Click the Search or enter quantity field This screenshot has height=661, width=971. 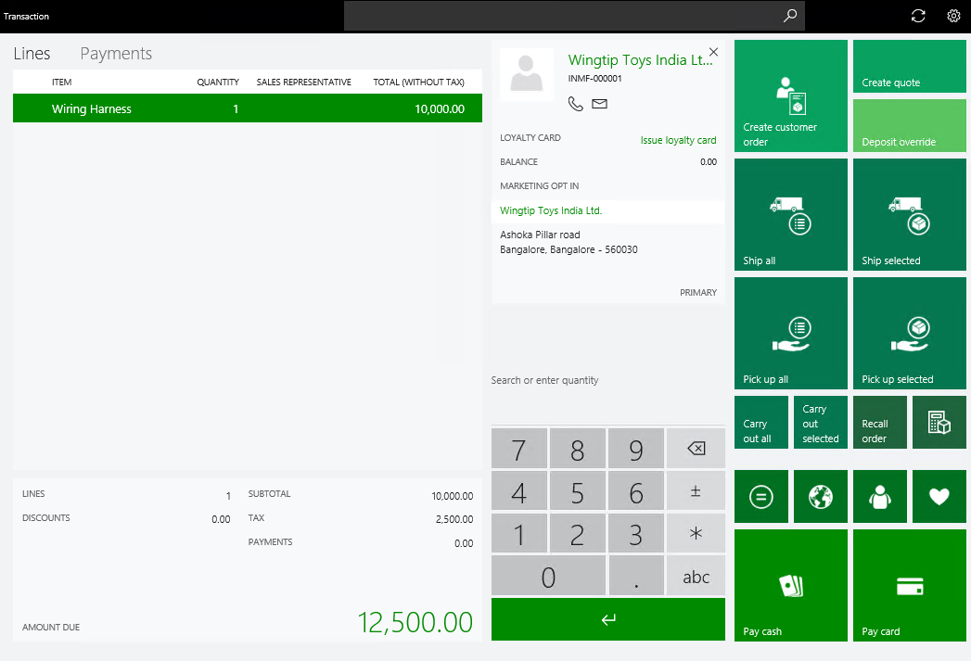(x=607, y=381)
